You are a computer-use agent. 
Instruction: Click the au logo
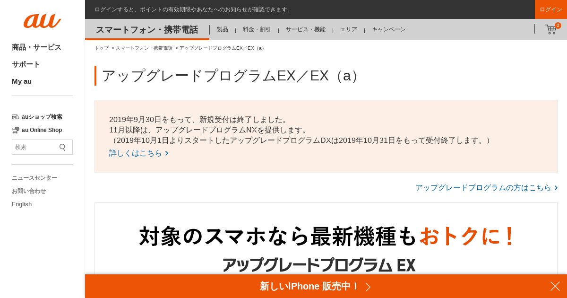pos(42,21)
